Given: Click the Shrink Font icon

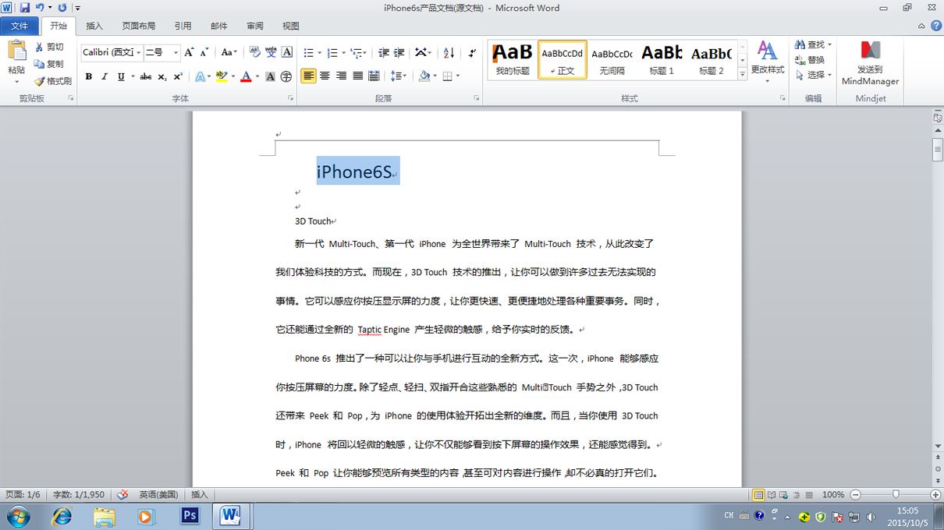Looking at the screenshot, I should [204, 52].
